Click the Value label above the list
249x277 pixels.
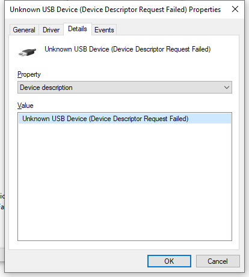click(25, 106)
